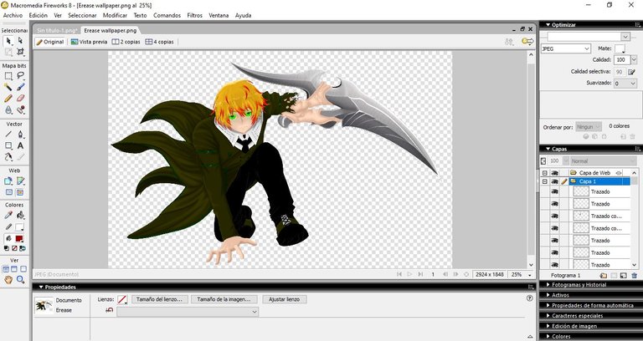
Task: Collapse the Capa de Web layer tree
Action: click(x=544, y=173)
